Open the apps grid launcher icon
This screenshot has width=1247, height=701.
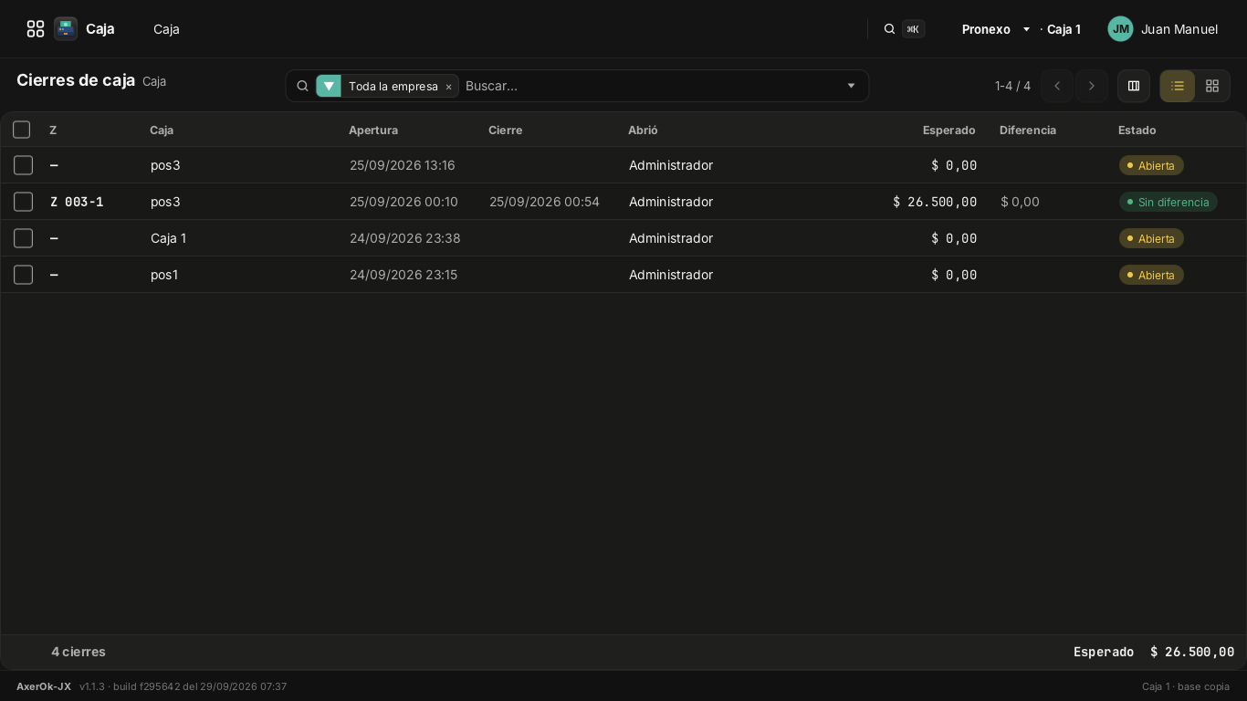[36, 29]
